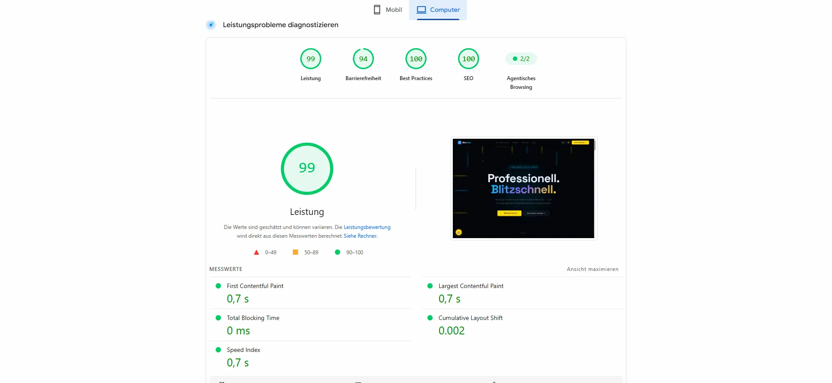Click the orange square 50–89 legend icon

(295, 252)
